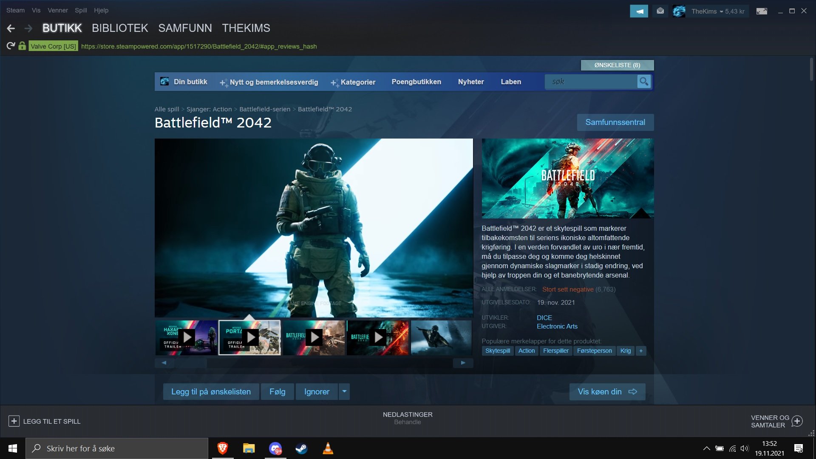Click Legg til på ønskelisten button
The image size is (816, 459).
pos(211,391)
